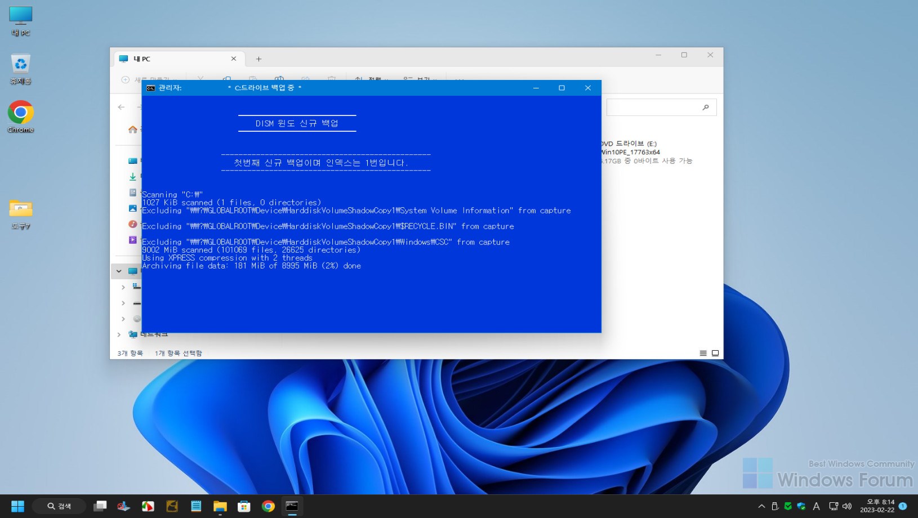
Task: Click the downloads arrow icon in sidebar
Action: (132, 177)
